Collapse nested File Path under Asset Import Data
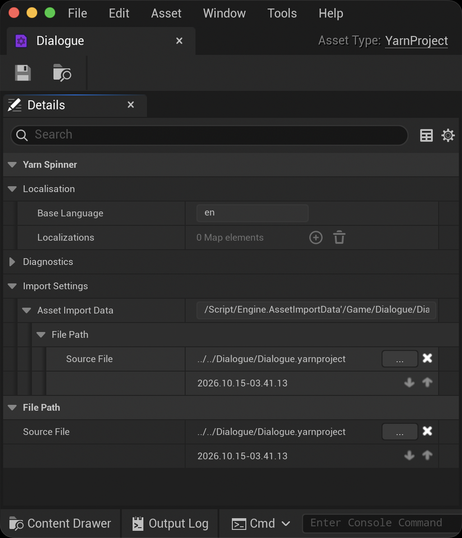Image resolution: width=462 pixels, height=538 pixels. coord(41,335)
